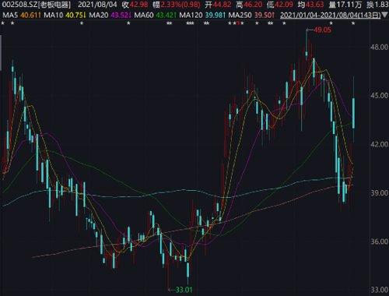Select the MA120 indicator label

point(191,15)
